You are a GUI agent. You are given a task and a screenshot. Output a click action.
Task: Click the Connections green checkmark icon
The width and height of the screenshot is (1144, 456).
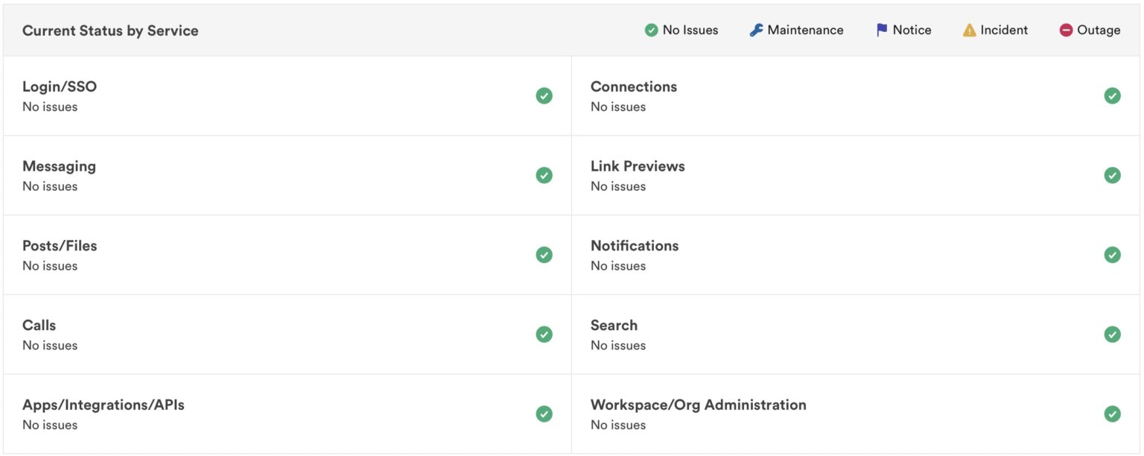coord(1112,95)
